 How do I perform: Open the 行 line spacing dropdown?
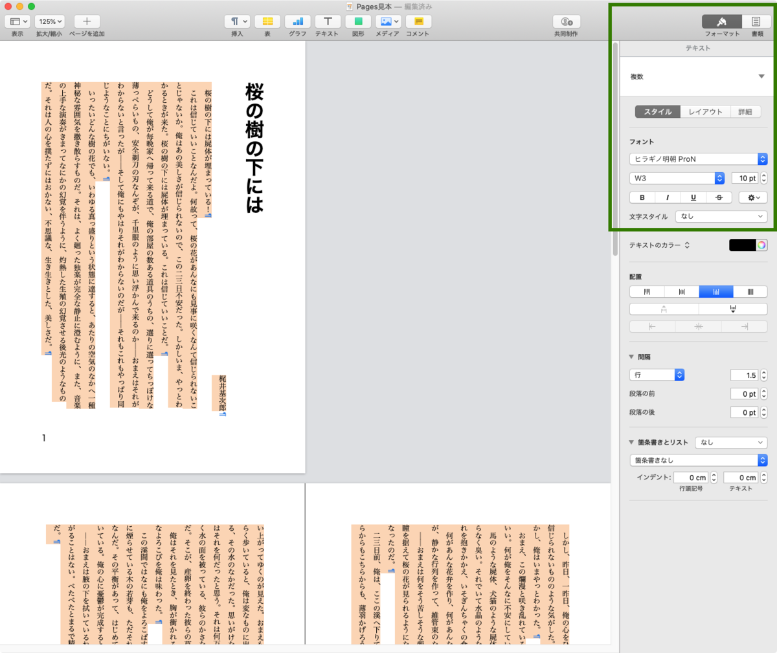[x=657, y=375]
